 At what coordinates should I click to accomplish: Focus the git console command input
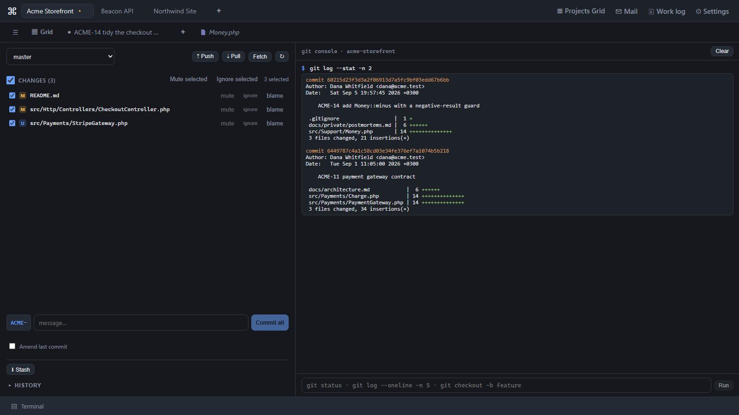pyautogui.click(x=506, y=385)
